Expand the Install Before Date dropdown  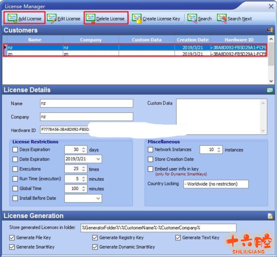tap(98, 199)
